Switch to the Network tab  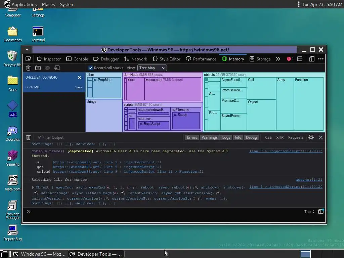[x=135, y=59]
